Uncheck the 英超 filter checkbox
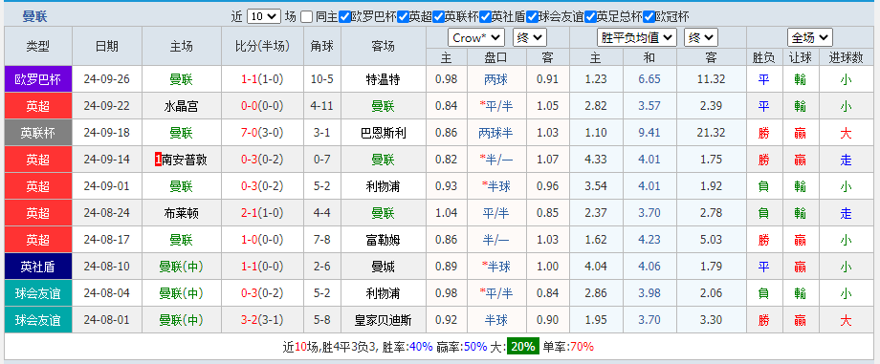This screenshot has height=364, width=880. click(x=403, y=17)
